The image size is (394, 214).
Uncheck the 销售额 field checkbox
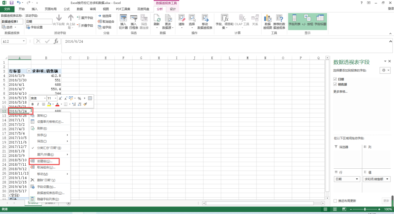click(335, 84)
